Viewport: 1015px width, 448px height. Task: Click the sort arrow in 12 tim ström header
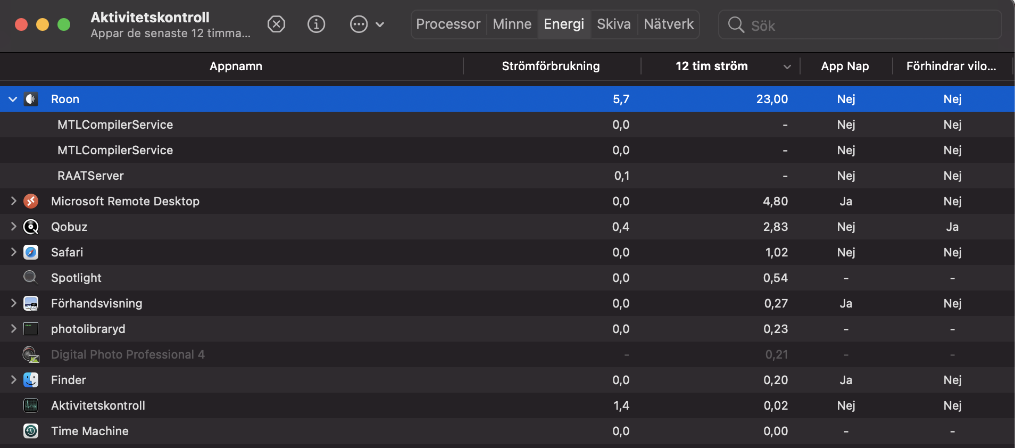(x=787, y=67)
